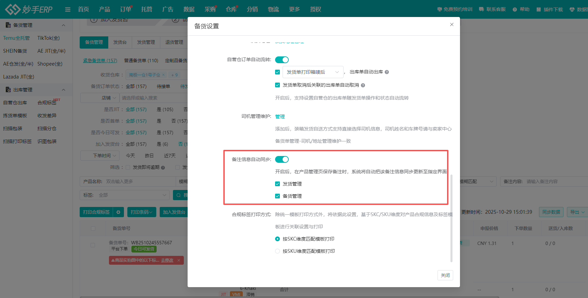Image resolution: width=588 pixels, height=298 pixels.
Task: Open the 仓库 top menu
Action: coord(231,9)
